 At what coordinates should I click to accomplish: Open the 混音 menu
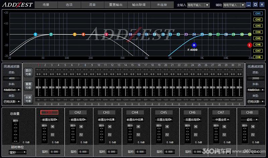point(92,5)
